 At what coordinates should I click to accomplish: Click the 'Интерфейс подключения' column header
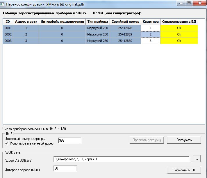pyautogui.click(x=62, y=22)
